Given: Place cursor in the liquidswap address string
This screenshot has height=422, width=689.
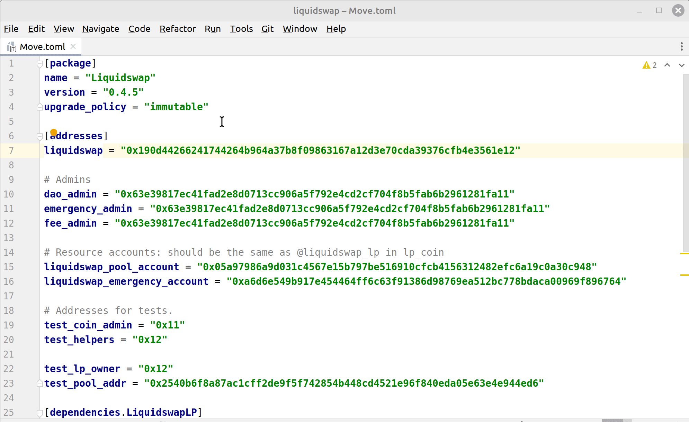Looking at the screenshot, I should click(320, 151).
